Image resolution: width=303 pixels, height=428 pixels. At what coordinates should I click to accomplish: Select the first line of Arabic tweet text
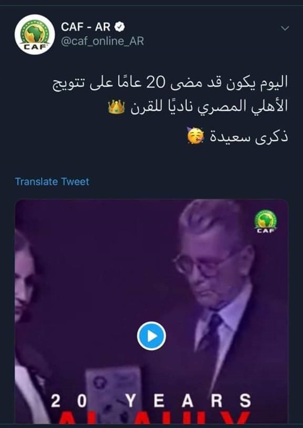(170, 83)
